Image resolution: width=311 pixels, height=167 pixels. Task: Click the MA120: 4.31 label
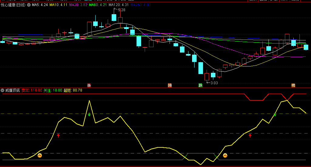(119, 5)
